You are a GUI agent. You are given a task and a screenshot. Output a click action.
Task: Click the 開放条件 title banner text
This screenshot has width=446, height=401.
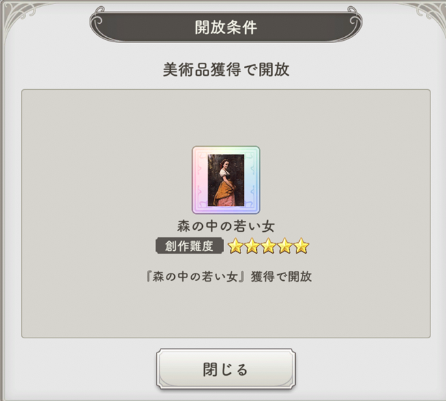226,27
